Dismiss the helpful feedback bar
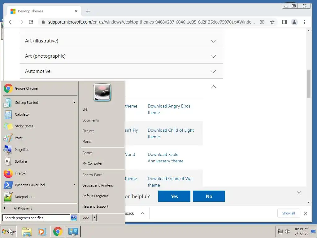The height and width of the screenshot is (238, 317). pyautogui.click(x=299, y=193)
